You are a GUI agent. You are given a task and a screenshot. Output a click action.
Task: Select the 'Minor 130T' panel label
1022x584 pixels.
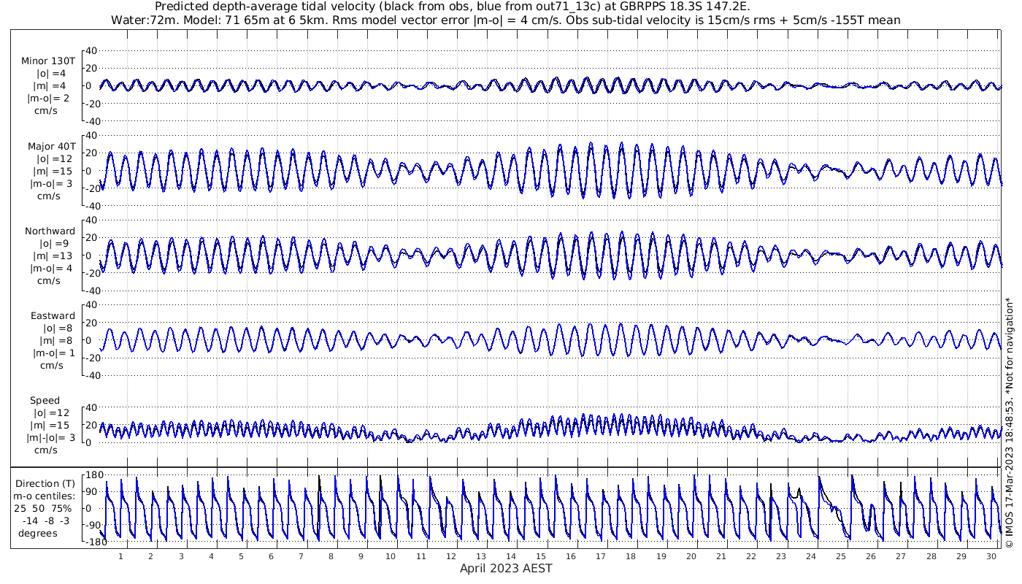click(x=49, y=61)
